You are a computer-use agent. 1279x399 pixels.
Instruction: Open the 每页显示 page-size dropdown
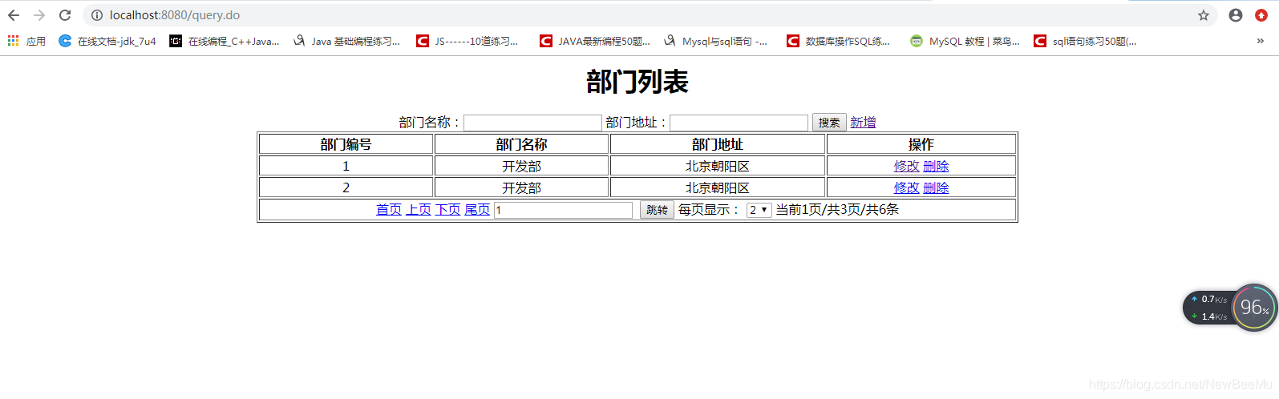tap(759, 210)
